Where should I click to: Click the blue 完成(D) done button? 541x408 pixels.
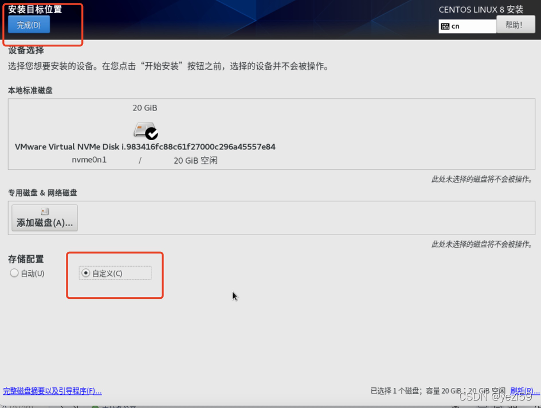(x=29, y=25)
